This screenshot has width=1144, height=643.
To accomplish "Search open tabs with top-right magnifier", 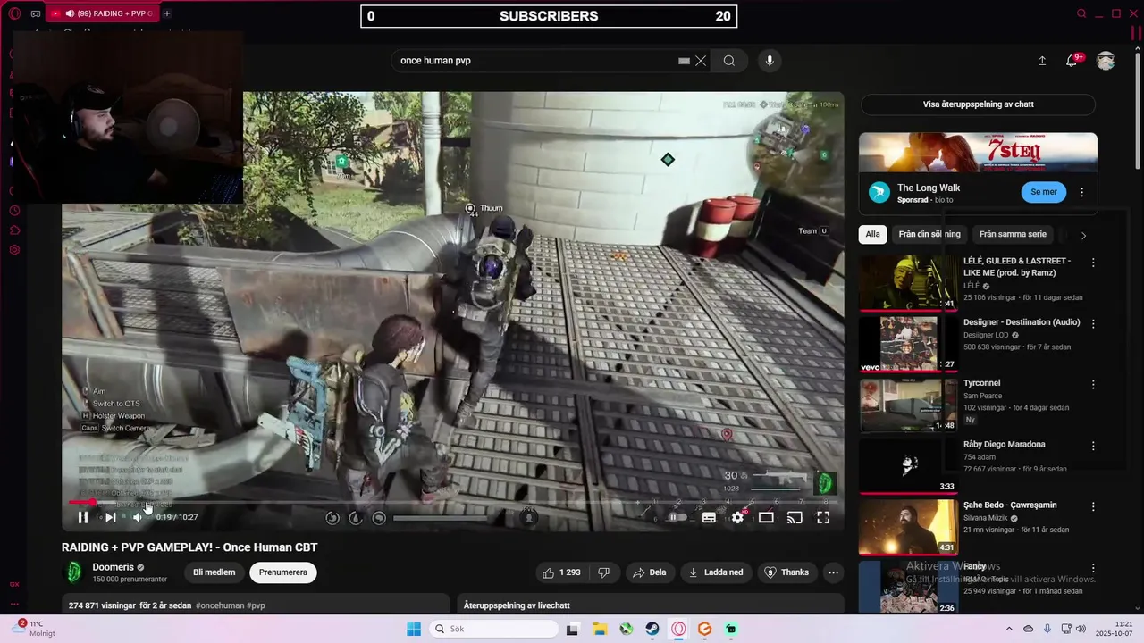I will [x=1081, y=13].
